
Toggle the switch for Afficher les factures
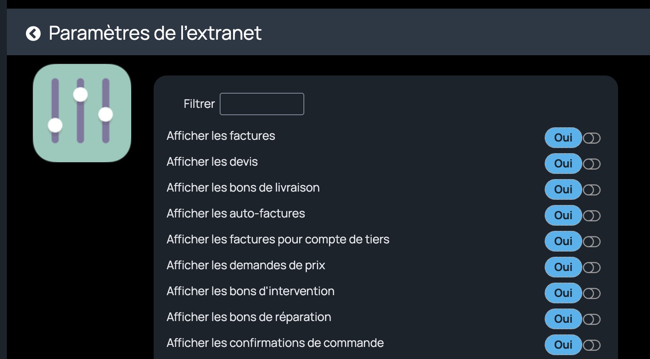592,138
